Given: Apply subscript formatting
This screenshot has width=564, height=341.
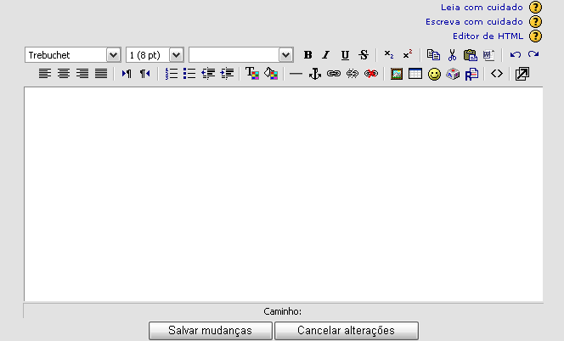Looking at the screenshot, I should (x=389, y=55).
